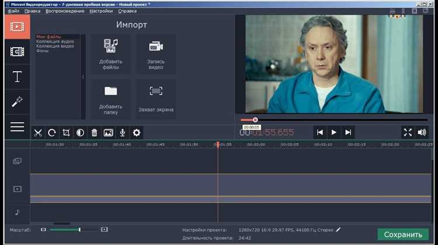Open color adjustments tool
Viewport: 438px width, 245px height.
[x=80, y=133]
